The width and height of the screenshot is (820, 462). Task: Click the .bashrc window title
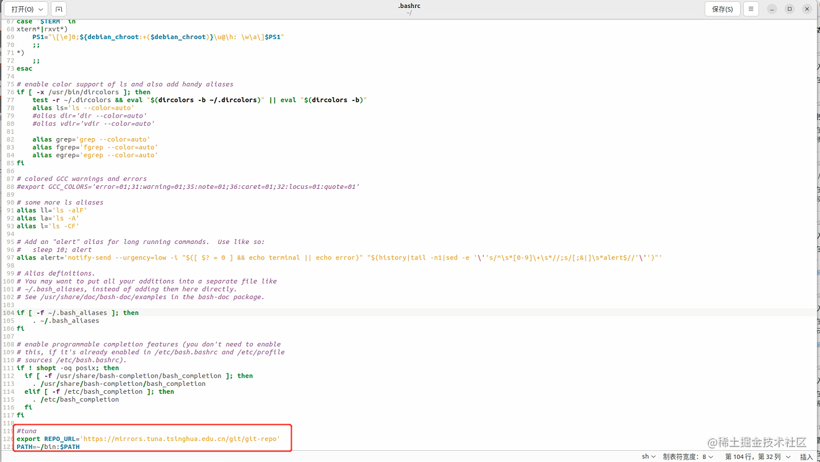pos(409,6)
